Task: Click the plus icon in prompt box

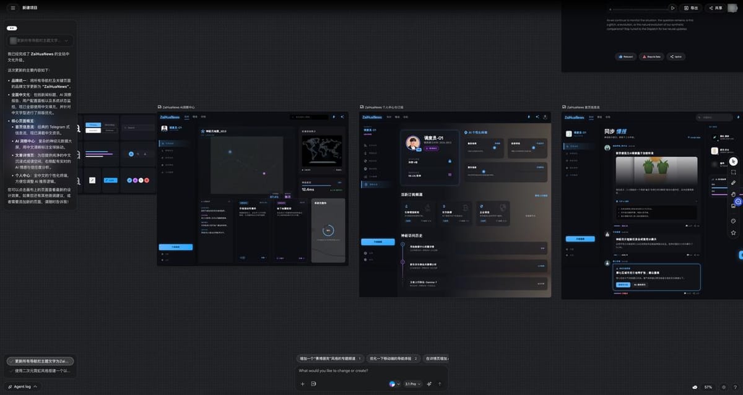Action: click(x=303, y=384)
